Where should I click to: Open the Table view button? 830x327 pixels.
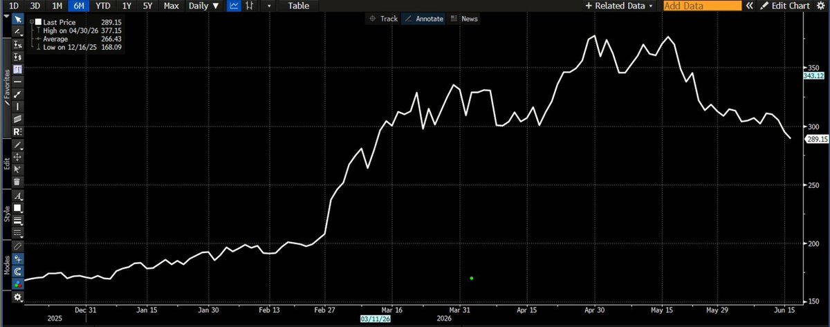(x=299, y=6)
